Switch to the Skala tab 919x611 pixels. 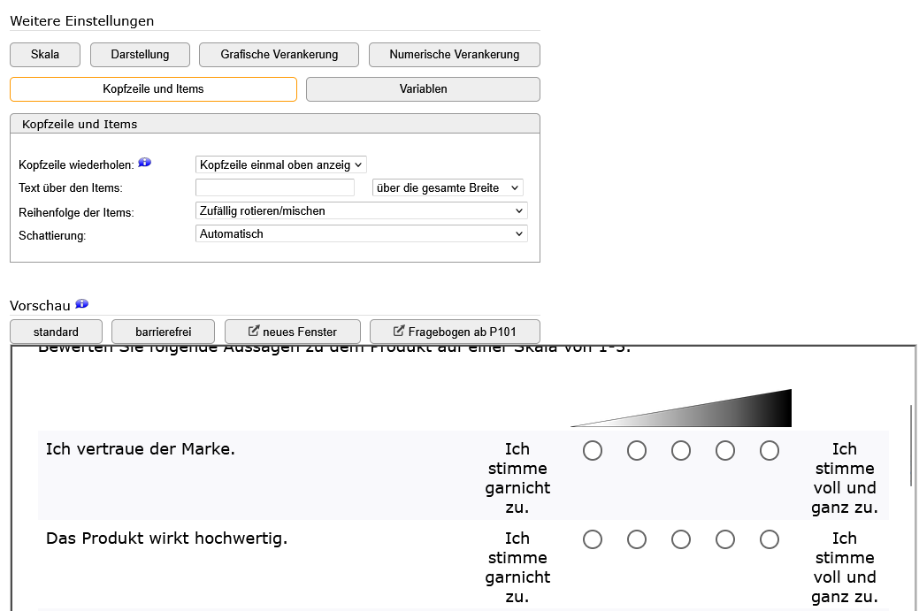tap(45, 55)
